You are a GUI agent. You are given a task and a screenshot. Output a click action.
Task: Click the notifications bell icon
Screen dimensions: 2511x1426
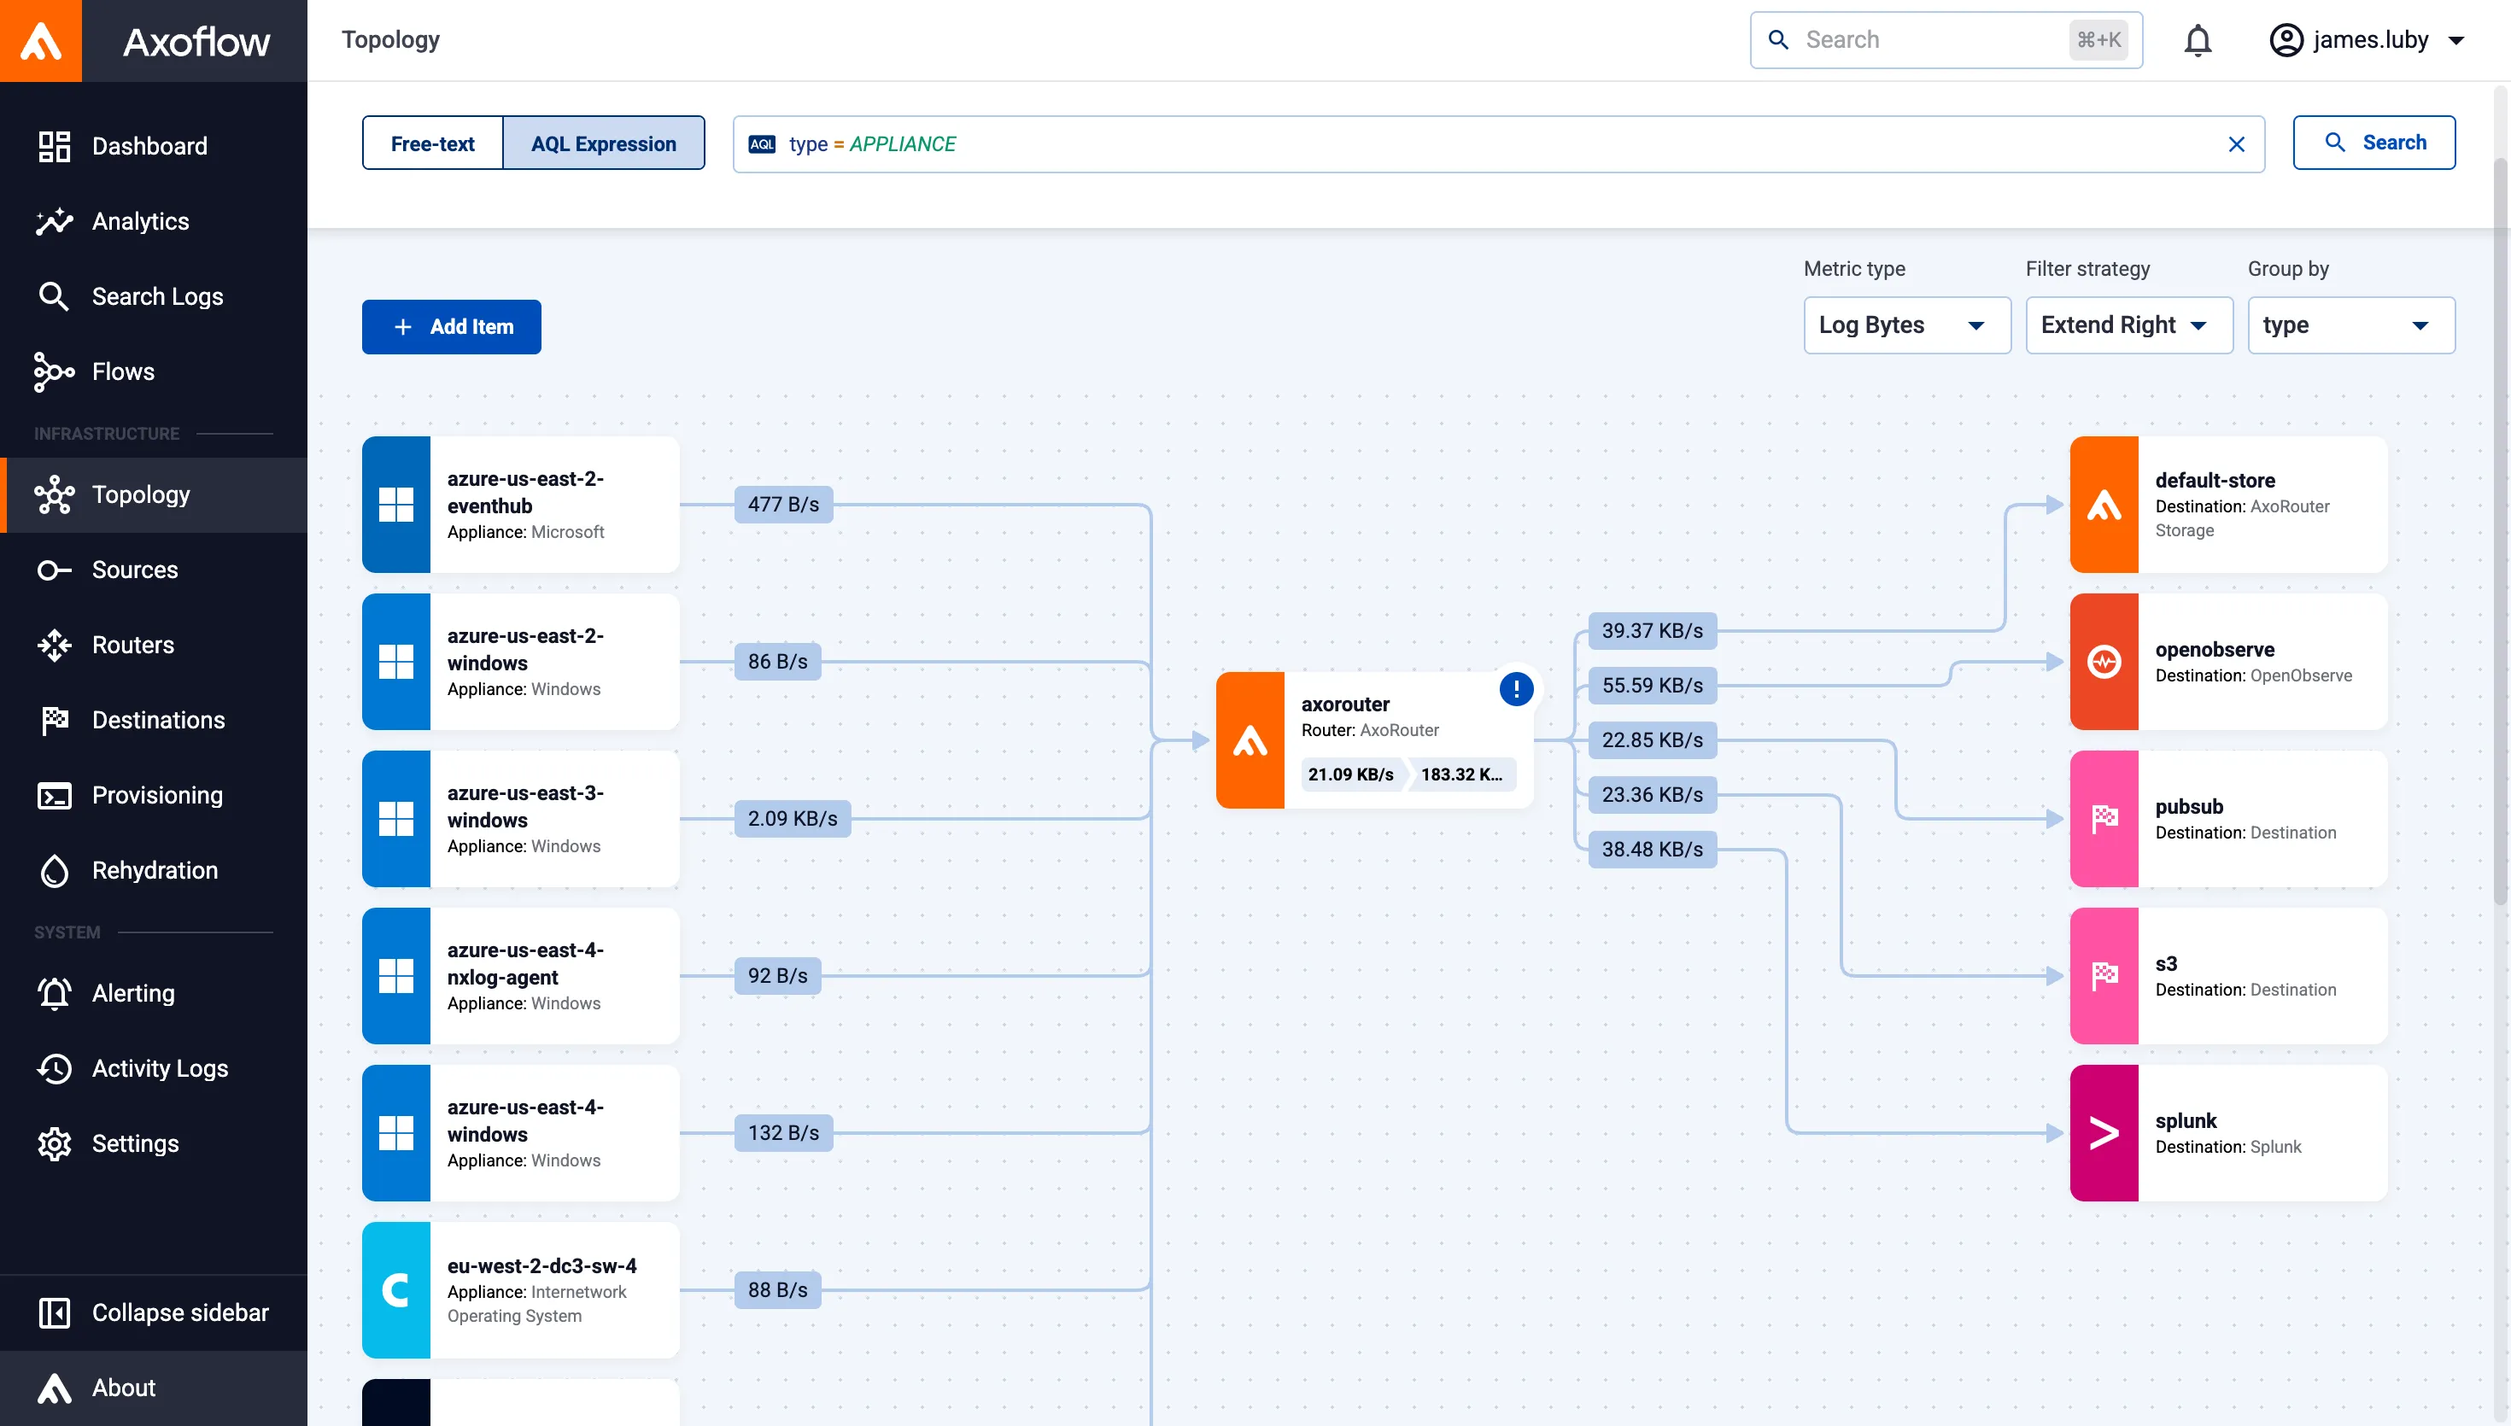pos(2198,40)
